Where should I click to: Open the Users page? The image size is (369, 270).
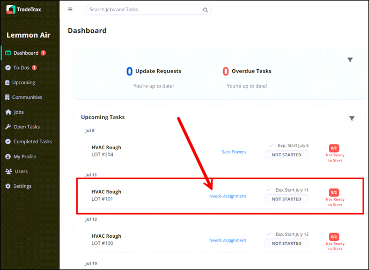[21, 172]
